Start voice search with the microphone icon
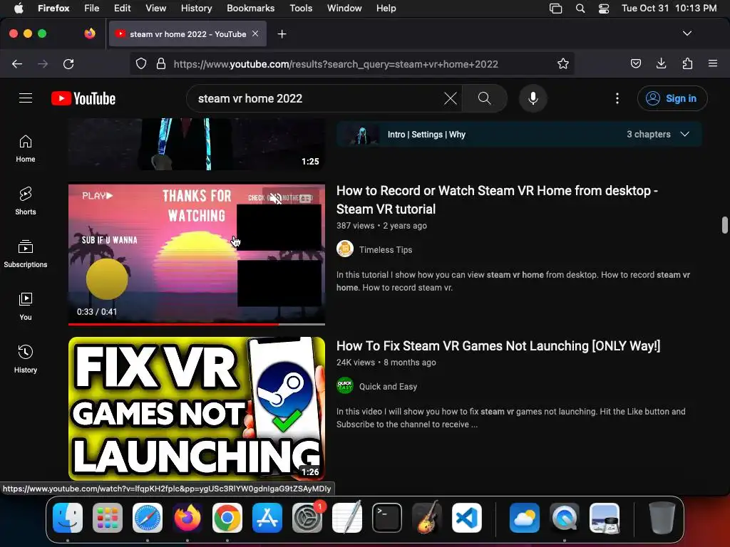 tap(533, 98)
